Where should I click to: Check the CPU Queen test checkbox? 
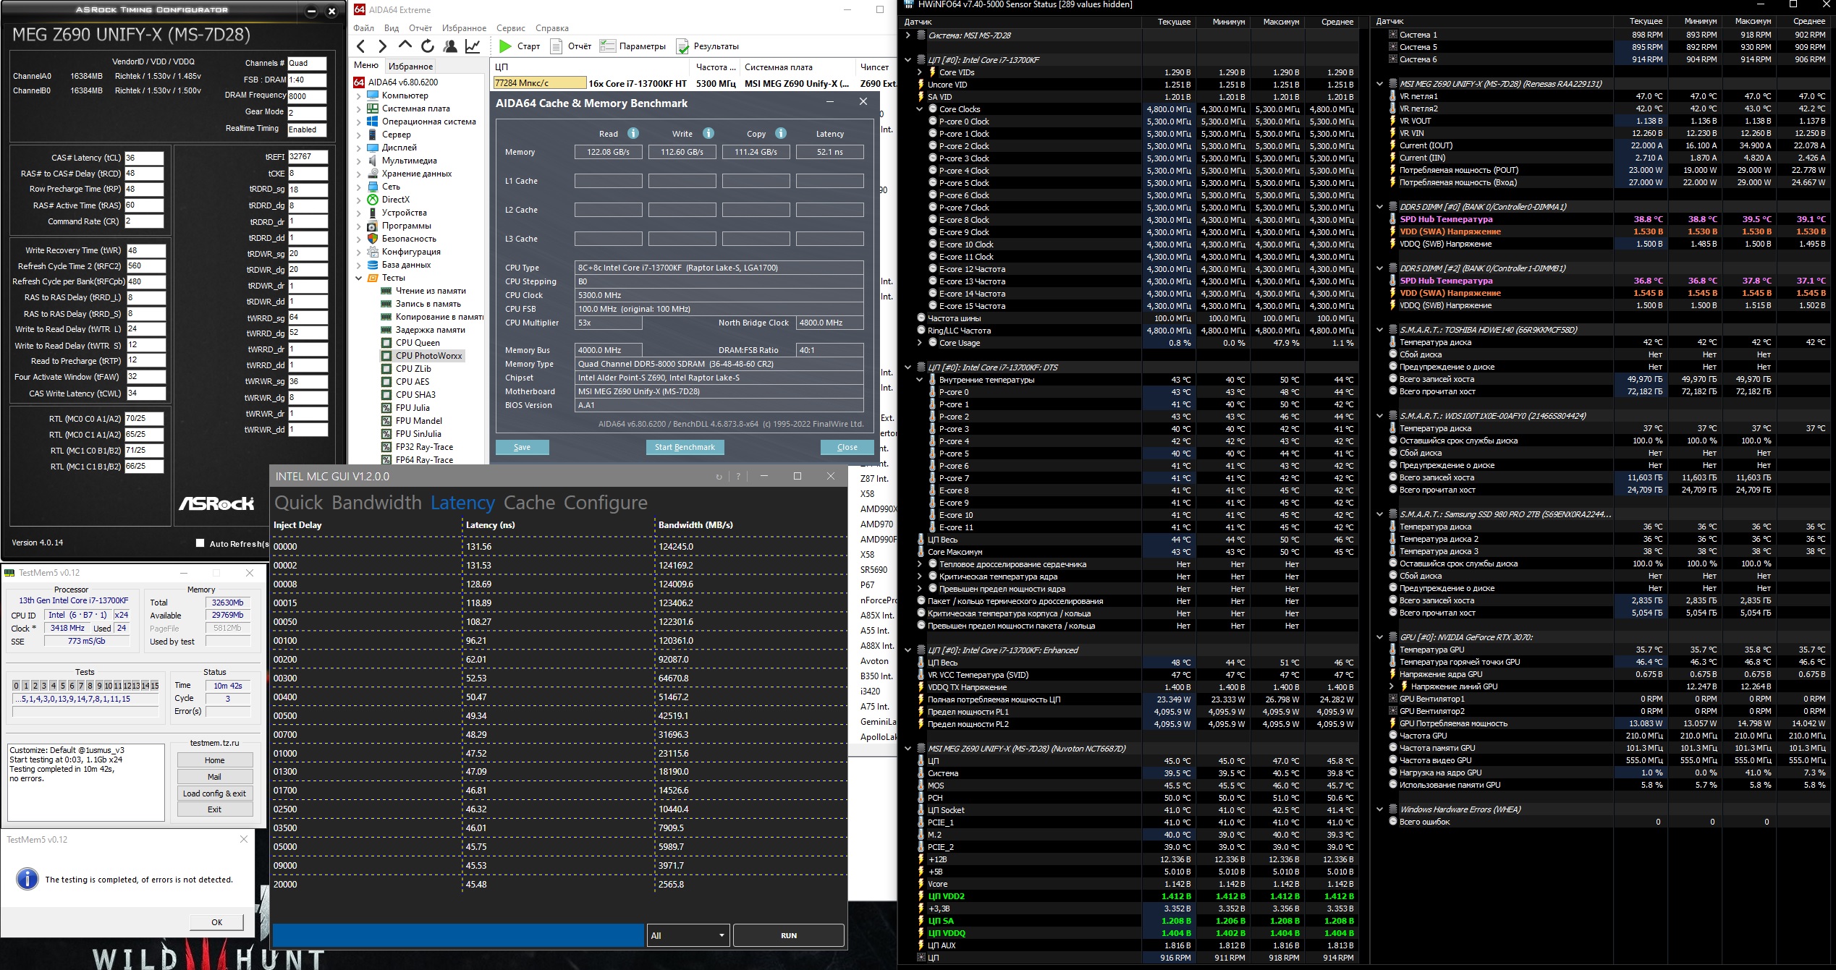[386, 343]
